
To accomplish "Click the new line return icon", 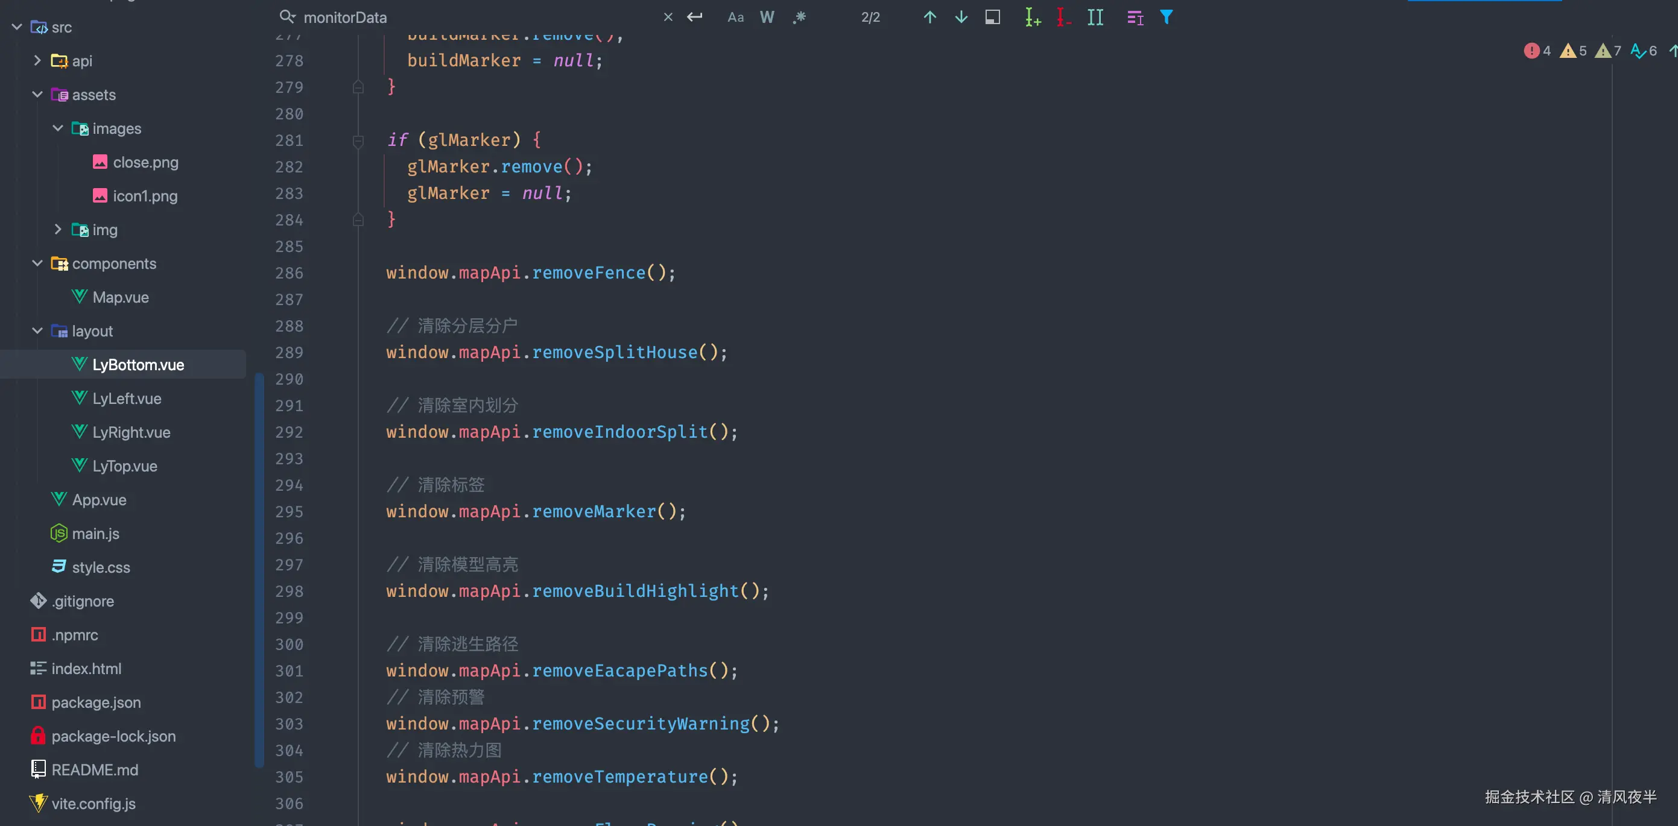I will pyautogui.click(x=694, y=17).
